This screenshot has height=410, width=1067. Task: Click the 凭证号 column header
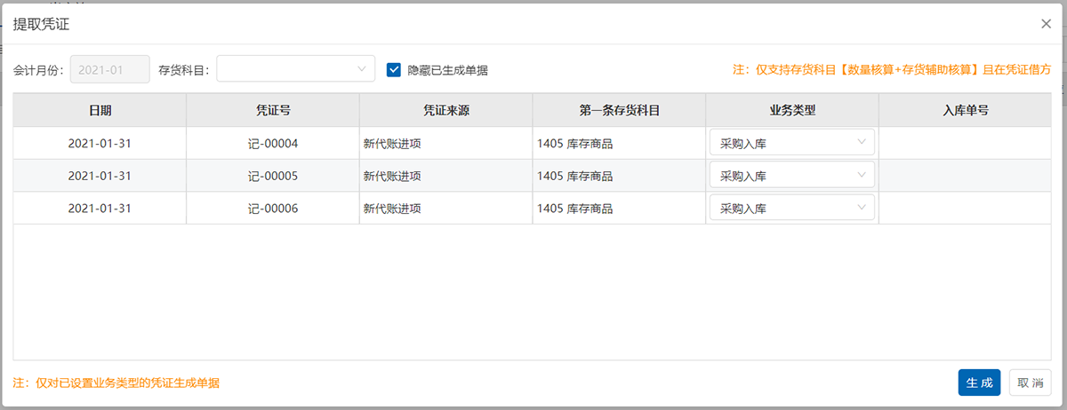[272, 111]
